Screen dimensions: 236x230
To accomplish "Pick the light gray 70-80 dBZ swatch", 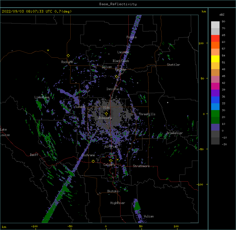I will [215, 25].
